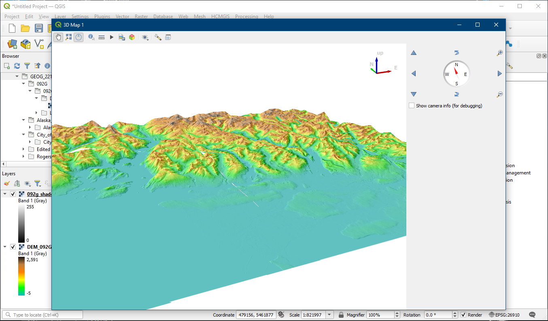Expand the Rogers folder in Browser
The image size is (548, 321).
(x=23, y=157)
